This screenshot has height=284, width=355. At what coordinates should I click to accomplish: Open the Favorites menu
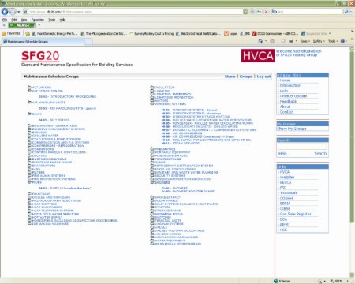point(38,20)
